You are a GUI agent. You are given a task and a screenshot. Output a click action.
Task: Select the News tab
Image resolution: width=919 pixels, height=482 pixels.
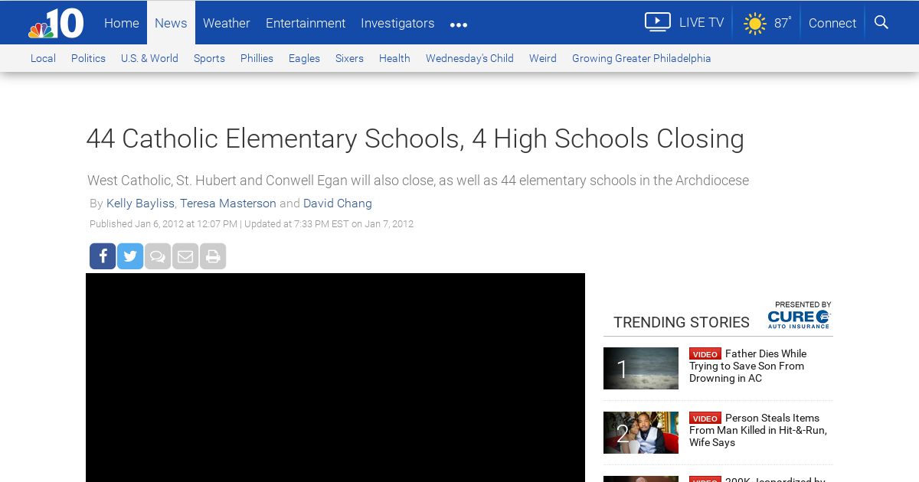171,23
